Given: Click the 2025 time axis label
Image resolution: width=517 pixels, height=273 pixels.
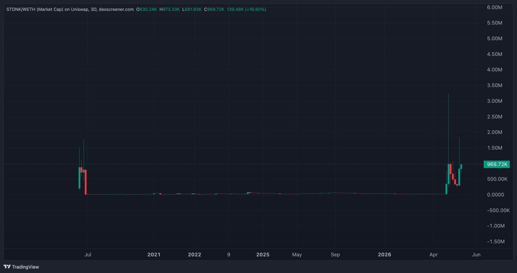Looking at the screenshot, I should pos(263,254).
